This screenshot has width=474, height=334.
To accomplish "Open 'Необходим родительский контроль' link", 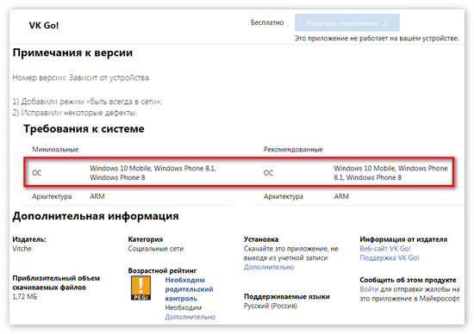I will (189, 289).
